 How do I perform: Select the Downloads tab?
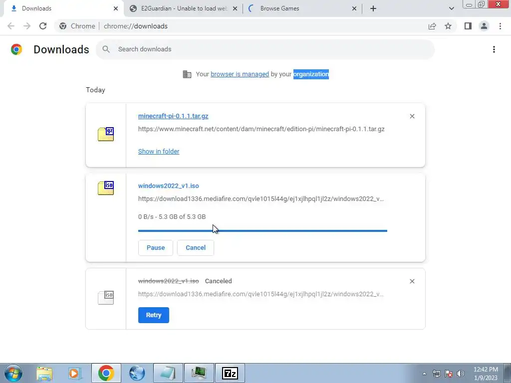coord(63,8)
